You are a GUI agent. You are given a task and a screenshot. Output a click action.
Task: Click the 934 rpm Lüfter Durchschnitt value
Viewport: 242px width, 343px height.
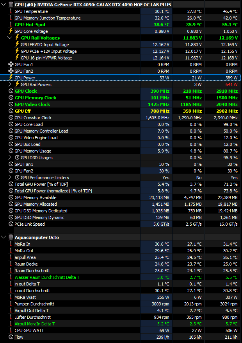161,317
